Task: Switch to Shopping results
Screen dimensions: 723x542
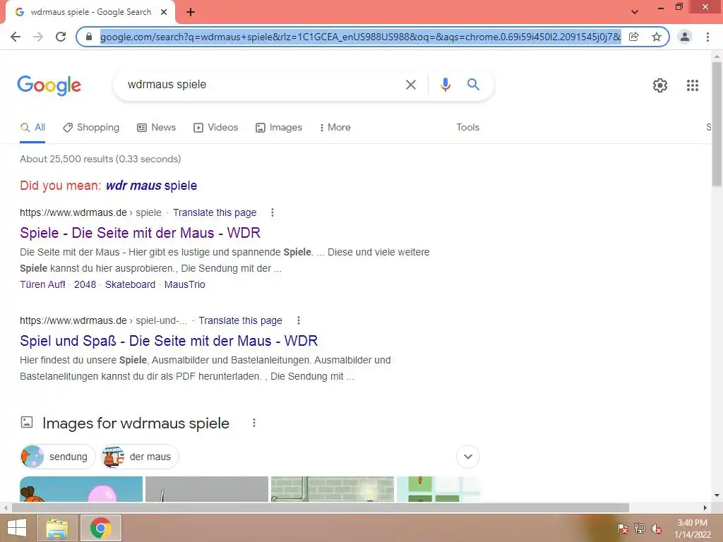Action: click(91, 128)
